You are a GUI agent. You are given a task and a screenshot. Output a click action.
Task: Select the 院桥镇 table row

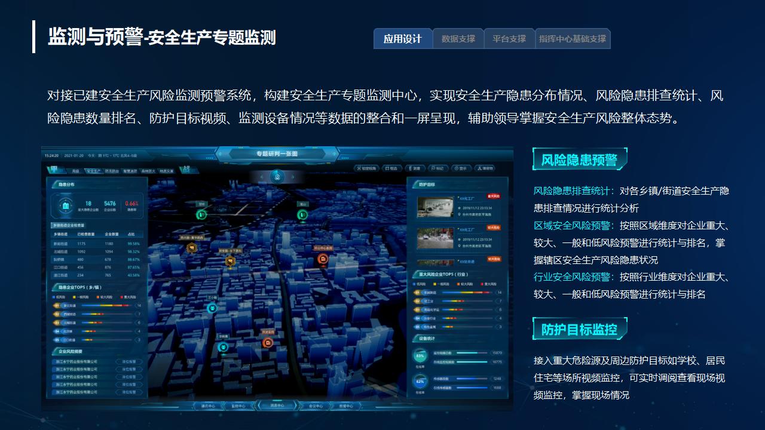[x=97, y=259]
